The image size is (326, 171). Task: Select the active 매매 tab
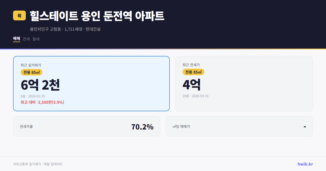point(16,39)
